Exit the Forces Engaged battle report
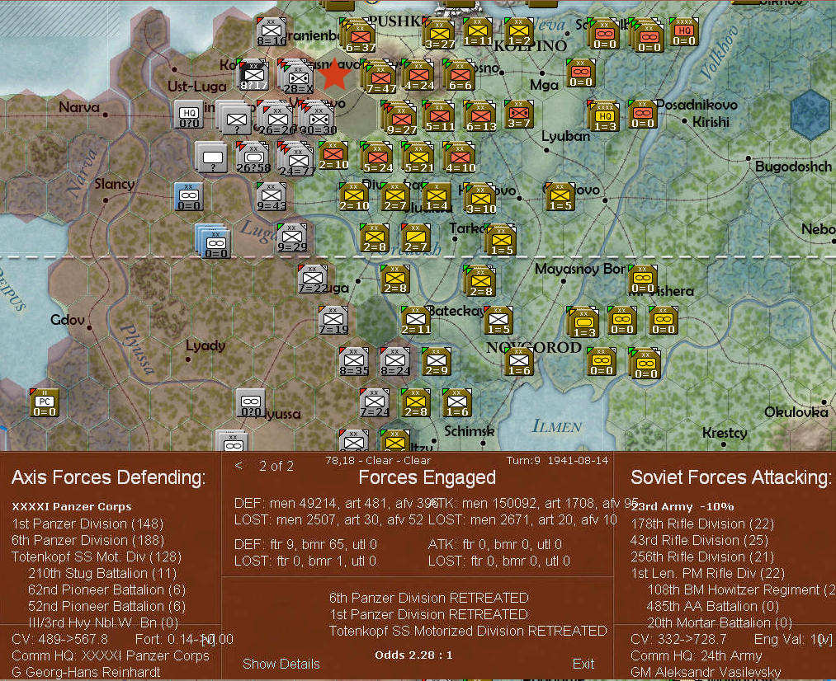The width and height of the screenshot is (836, 681). (583, 664)
